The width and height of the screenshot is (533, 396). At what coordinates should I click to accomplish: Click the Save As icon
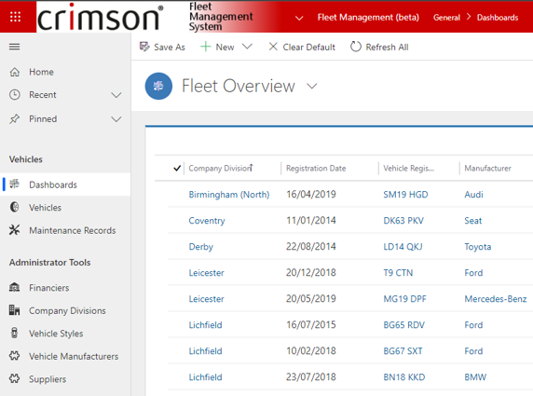click(x=144, y=47)
